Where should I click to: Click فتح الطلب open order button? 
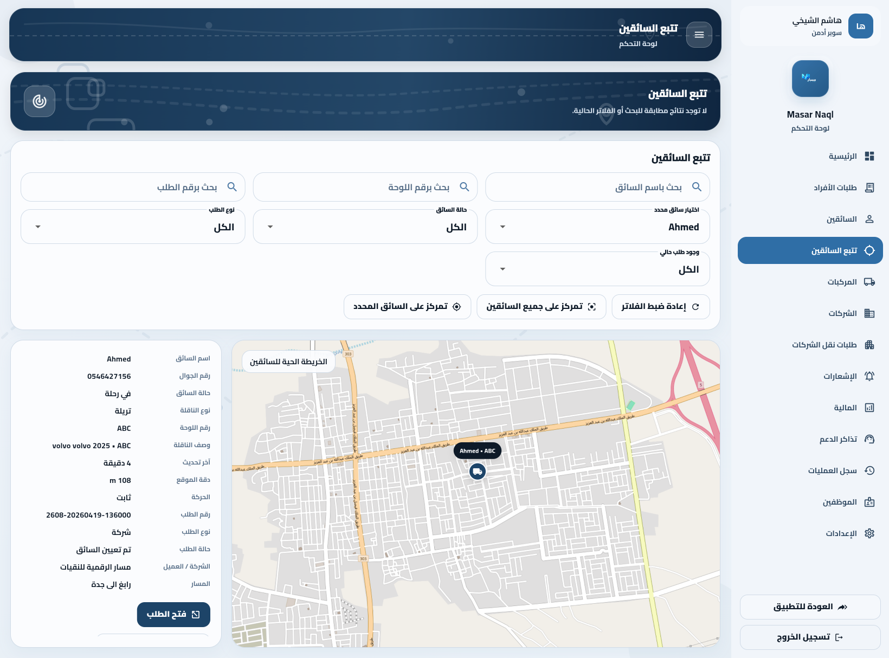(x=173, y=615)
